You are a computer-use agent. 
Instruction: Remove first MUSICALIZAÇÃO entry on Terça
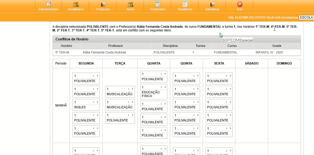133,89
